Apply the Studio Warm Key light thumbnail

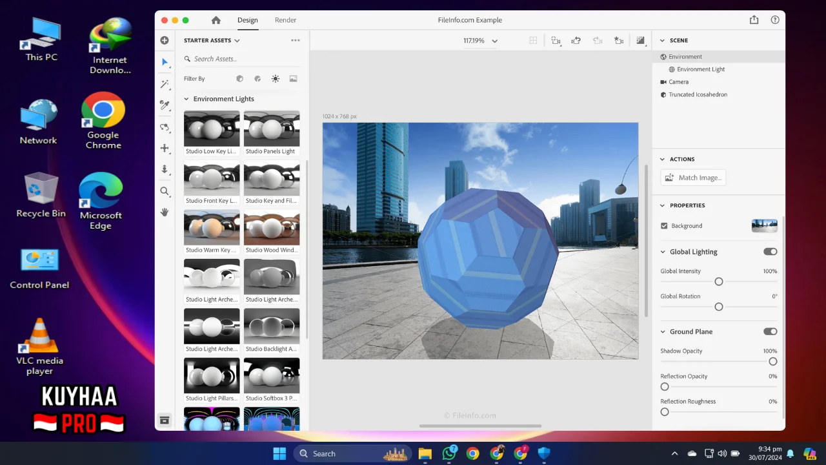pos(212,227)
